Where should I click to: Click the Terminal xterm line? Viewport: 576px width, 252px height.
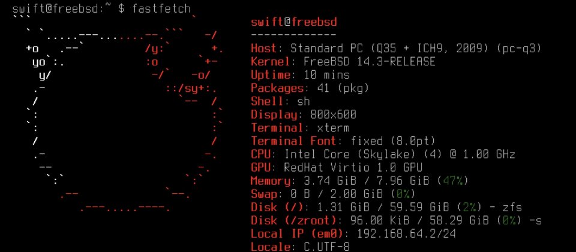[300, 128]
